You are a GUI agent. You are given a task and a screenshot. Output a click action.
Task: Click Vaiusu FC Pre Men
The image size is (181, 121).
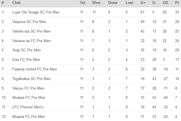[28, 88]
